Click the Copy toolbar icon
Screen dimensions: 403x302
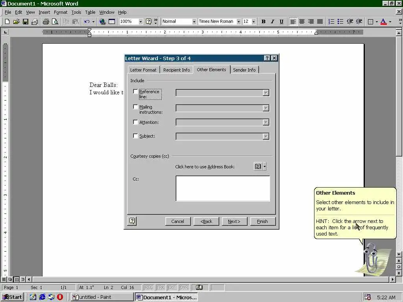click(x=66, y=22)
